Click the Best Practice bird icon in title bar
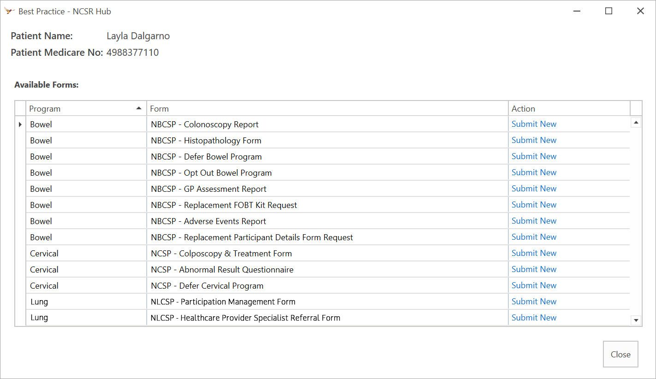 [x=9, y=11]
